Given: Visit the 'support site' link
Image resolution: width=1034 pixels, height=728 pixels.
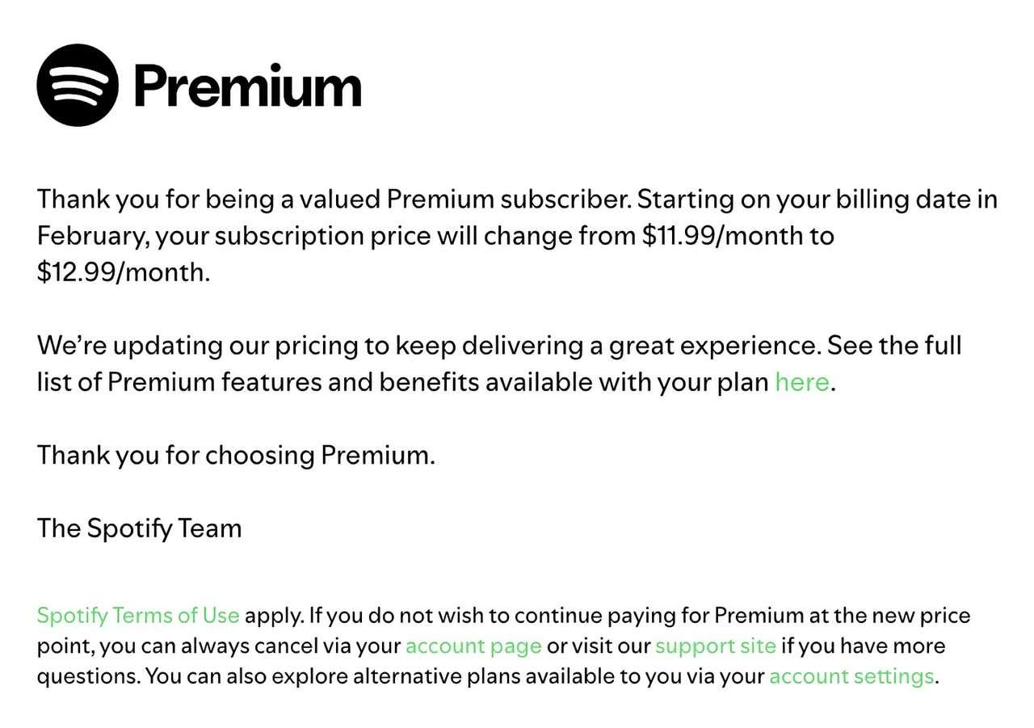Looking at the screenshot, I should pos(716,646).
